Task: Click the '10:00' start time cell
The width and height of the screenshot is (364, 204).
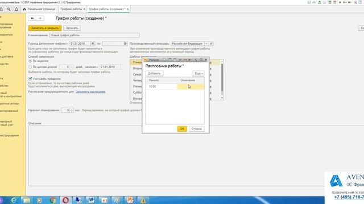Action: [162, 87]
